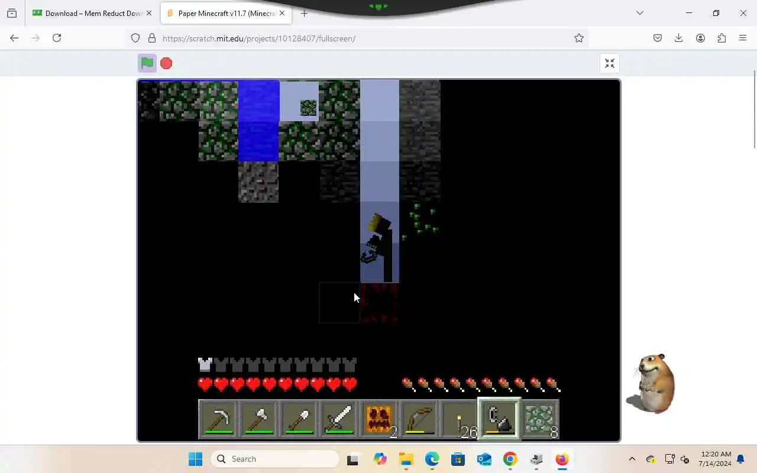The width and height of the screenshot is (757, 473).
Task: Select the mossy cobblestone stack showing 8
Action: click(x=540, y=419)
